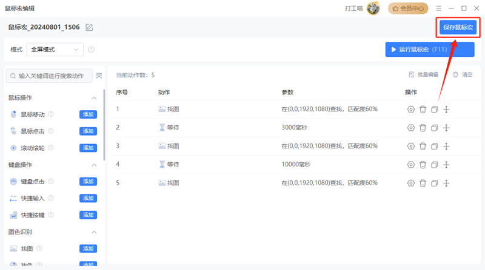The width and height of the screenshot is (485, 270).
Task: Delete the 10000毫秒 wait action
Action: pyautogui.click(x=423, y=165)
